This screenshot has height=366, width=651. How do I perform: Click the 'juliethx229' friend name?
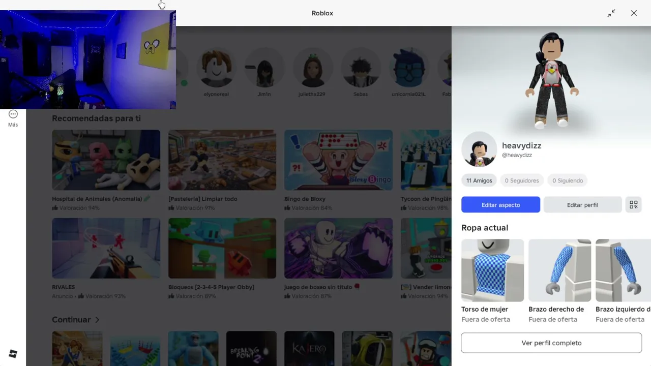312,94
